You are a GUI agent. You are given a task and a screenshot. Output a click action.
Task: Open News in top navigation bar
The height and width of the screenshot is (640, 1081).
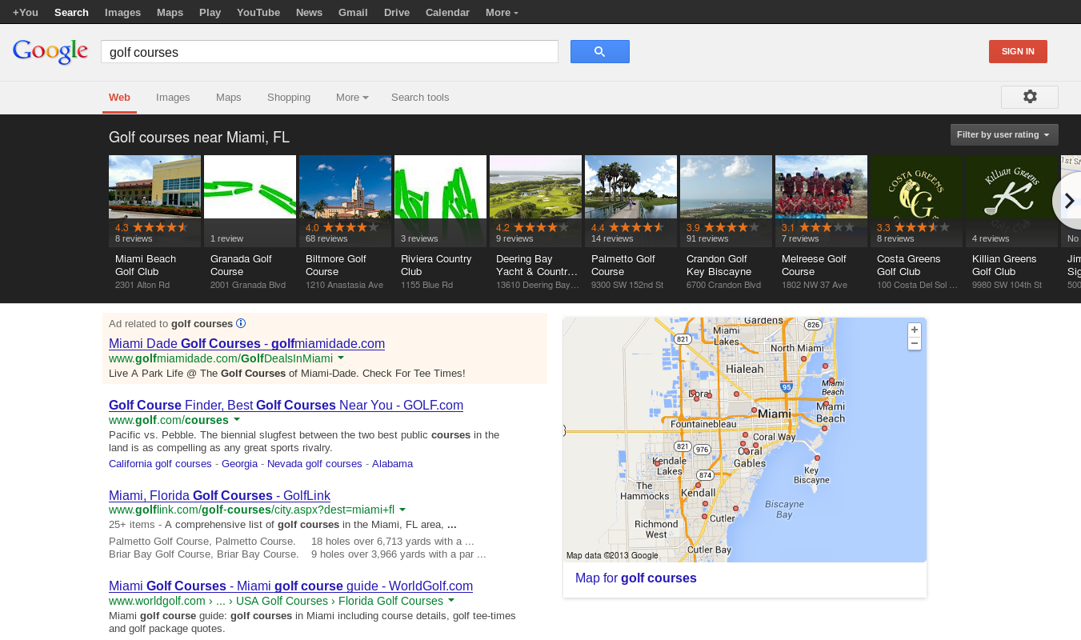pos(309,12)
